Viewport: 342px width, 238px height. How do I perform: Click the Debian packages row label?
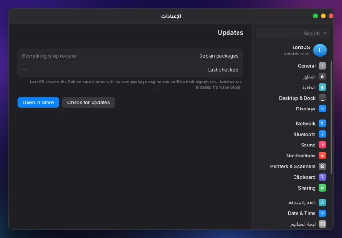(x=218, y=56)
